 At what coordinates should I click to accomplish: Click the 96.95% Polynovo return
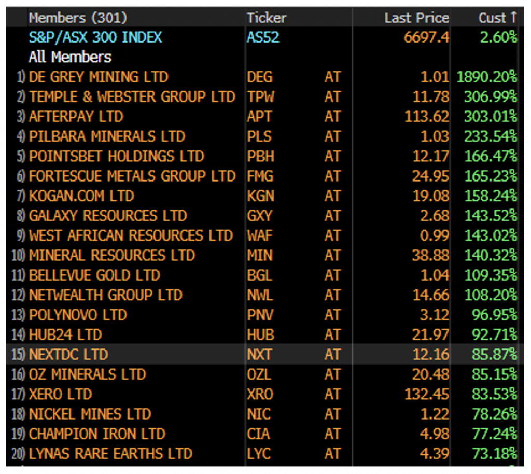click(494, 315)
